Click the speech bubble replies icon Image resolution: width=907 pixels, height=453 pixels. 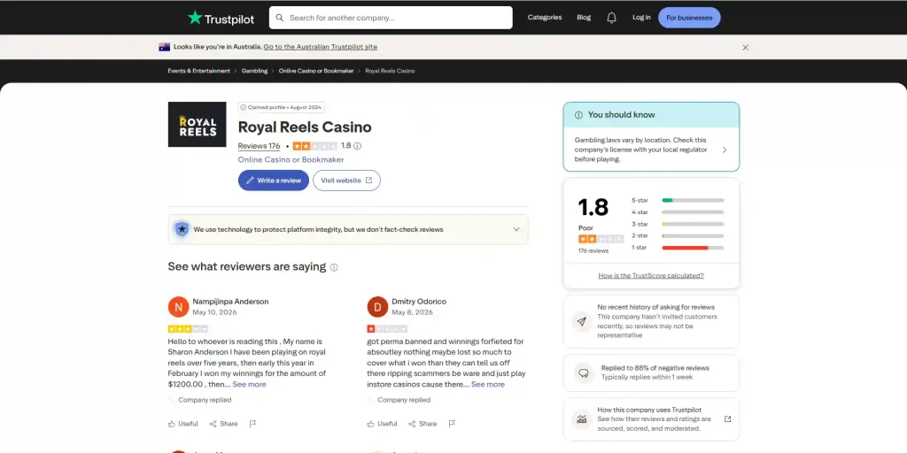click(x=583, y=372)
